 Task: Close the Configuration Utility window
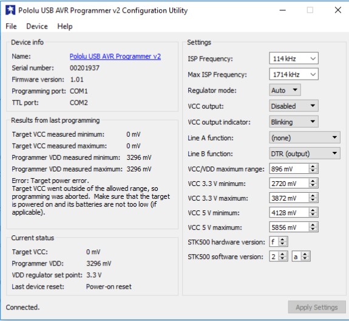click(338, 10)
